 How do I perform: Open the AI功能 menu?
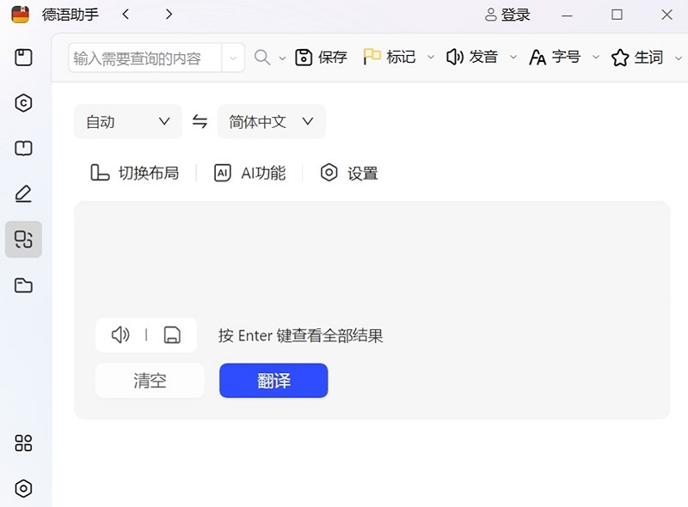point(249,173)
